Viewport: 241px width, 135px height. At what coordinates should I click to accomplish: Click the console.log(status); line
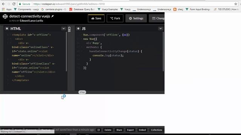[108, 55]
